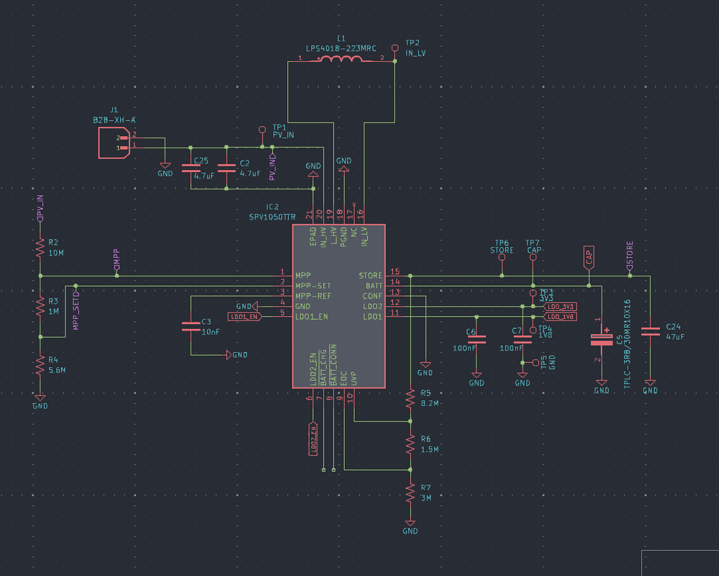The width and height of the screenshot is (719, 576).
Task: Select the LDO2_EN global label
Action: (313, 438)
